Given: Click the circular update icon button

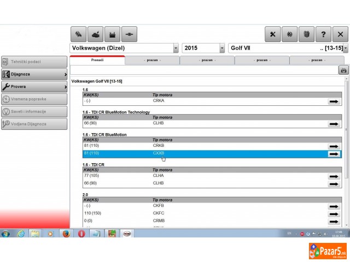Looking at the screenshot, I should coord(289,34).
